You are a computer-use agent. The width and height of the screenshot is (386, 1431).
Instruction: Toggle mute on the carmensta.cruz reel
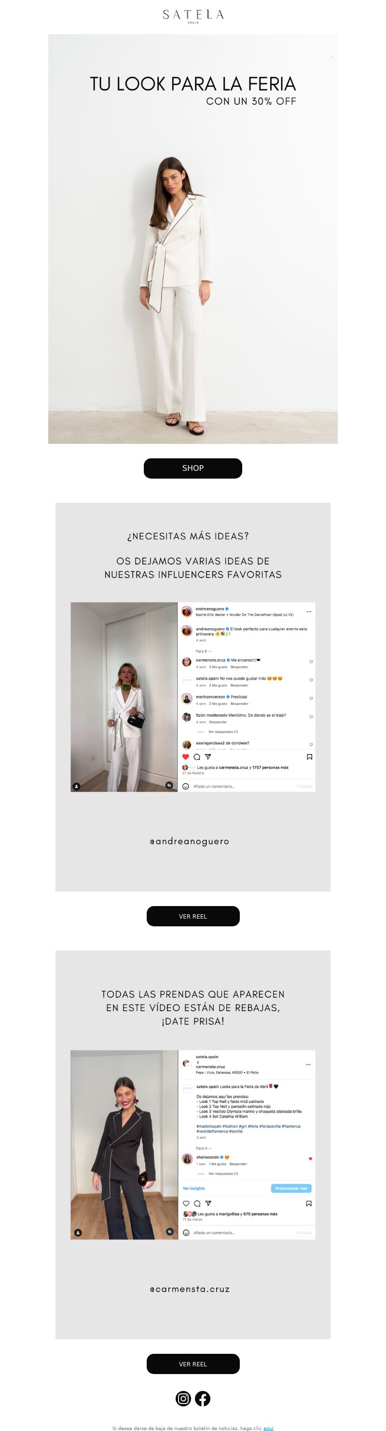point(170,1232)
